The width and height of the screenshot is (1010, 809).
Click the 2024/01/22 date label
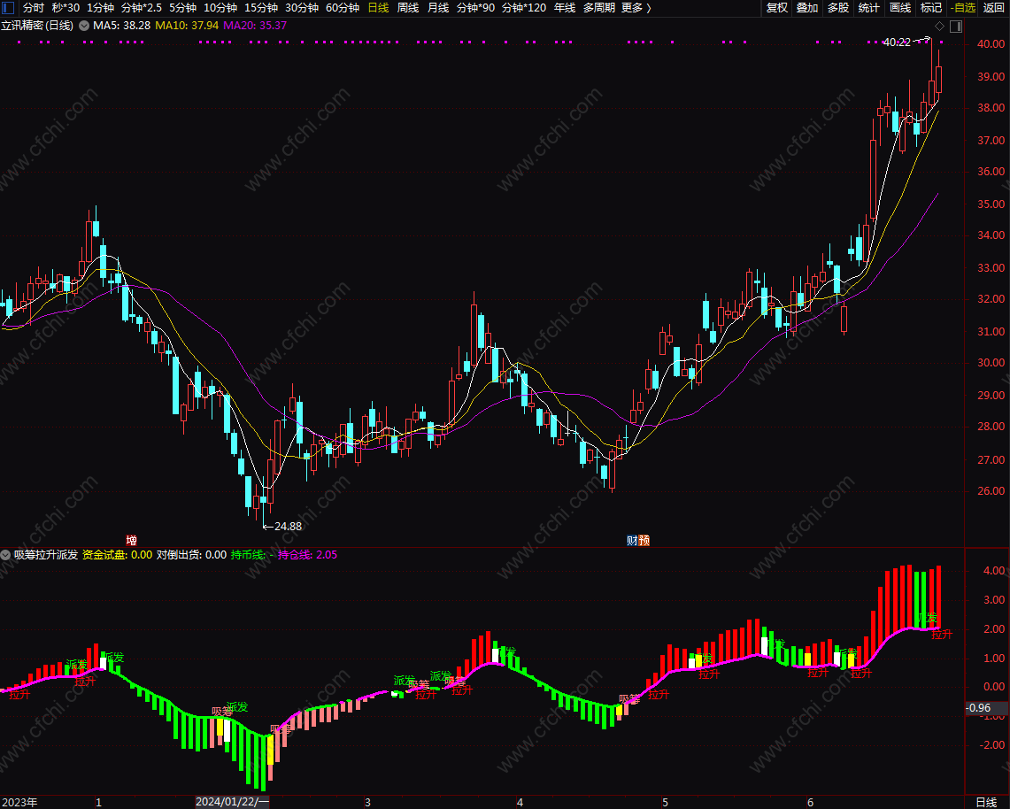pos(232,802)
